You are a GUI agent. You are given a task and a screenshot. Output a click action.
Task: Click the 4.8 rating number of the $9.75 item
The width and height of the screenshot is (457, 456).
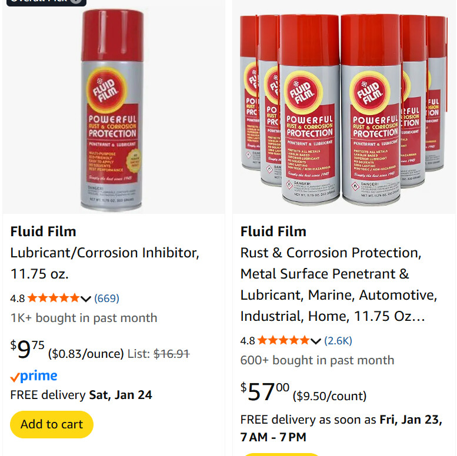(x=18, y=299)
